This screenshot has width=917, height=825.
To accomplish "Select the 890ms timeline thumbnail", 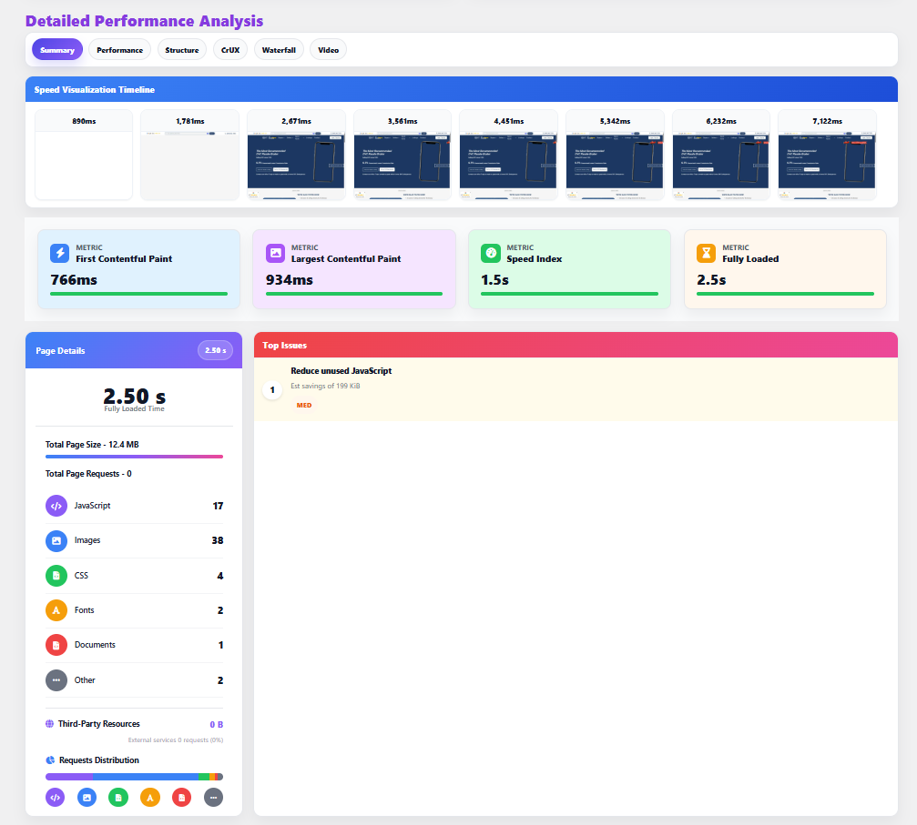I will (84, 155).
